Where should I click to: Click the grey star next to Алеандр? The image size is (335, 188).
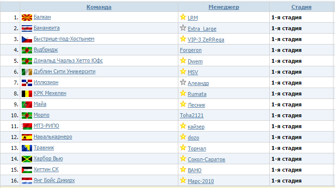pos(183,82)
